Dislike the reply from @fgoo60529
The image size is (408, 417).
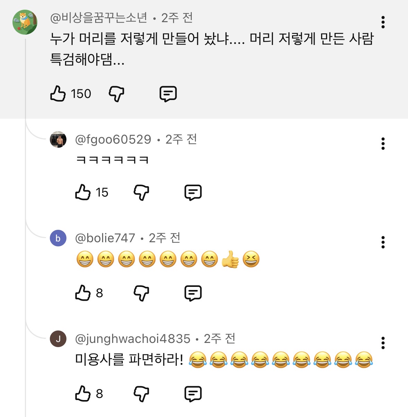[x=141, y=192]
